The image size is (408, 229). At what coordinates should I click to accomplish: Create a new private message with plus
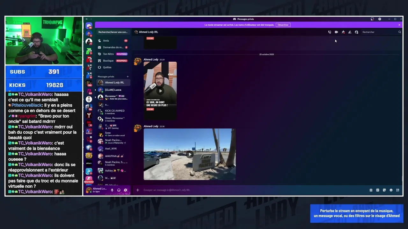coord(128,77)
